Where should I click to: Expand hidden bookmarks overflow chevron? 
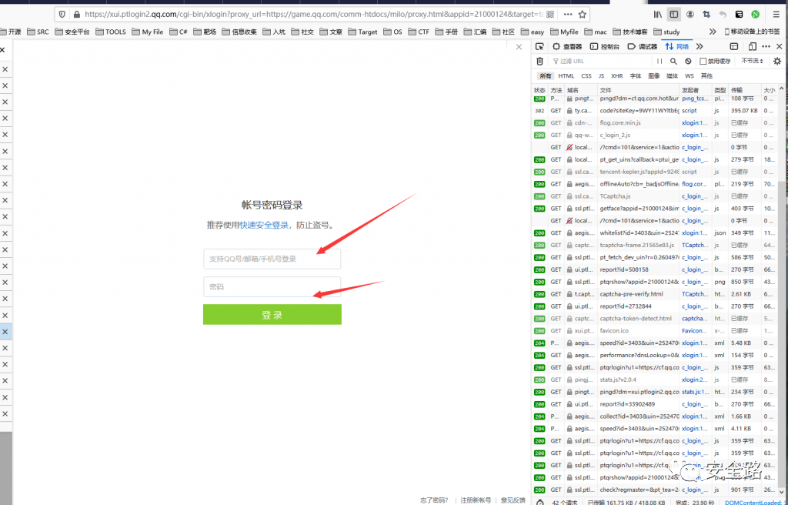(x=713, y=32)
